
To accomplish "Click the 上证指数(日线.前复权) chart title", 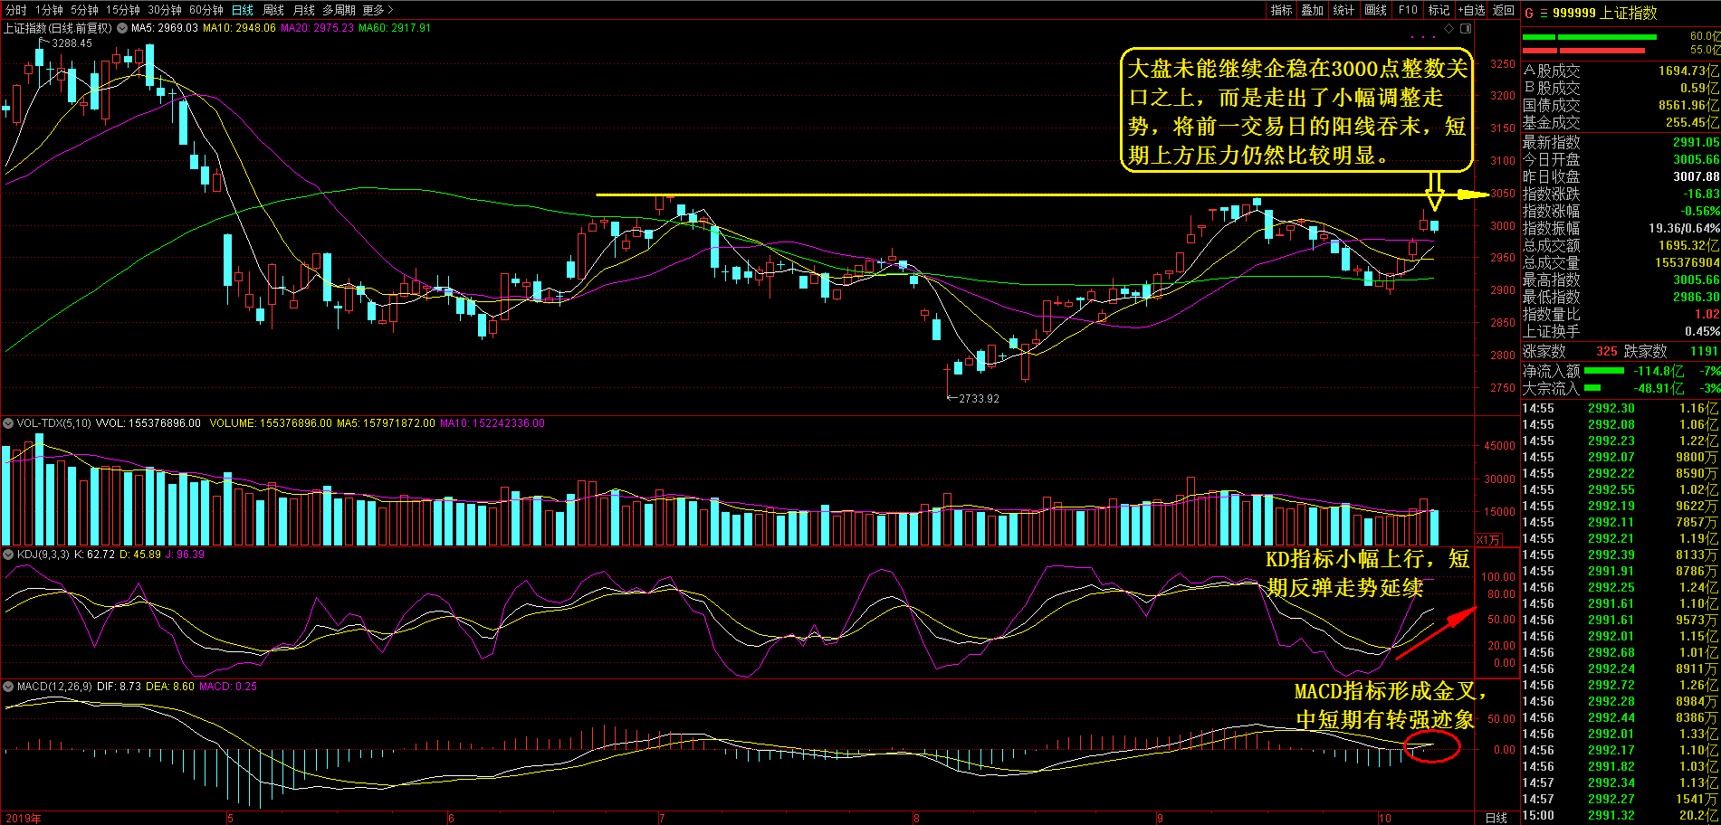I will tap(58, 28).
